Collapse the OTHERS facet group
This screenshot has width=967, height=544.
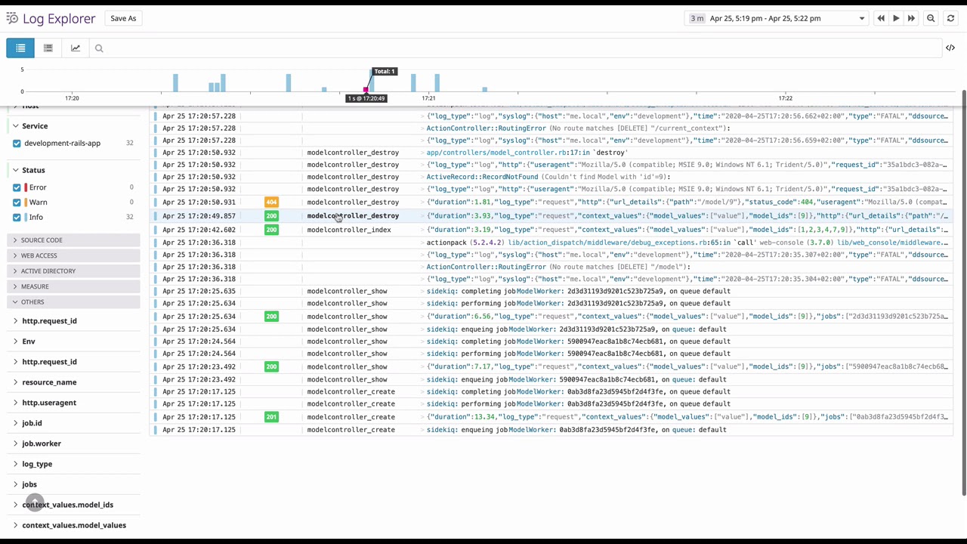[73, 302]
